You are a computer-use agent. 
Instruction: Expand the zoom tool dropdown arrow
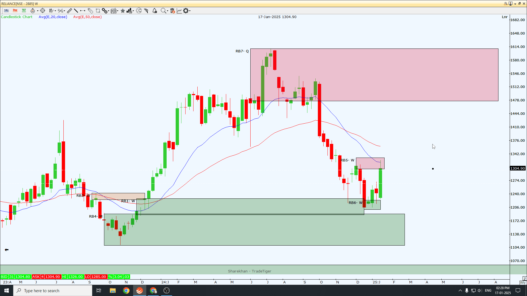167,11
